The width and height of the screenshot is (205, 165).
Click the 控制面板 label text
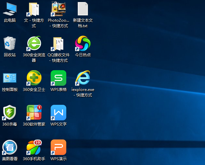tap(10, 90)
